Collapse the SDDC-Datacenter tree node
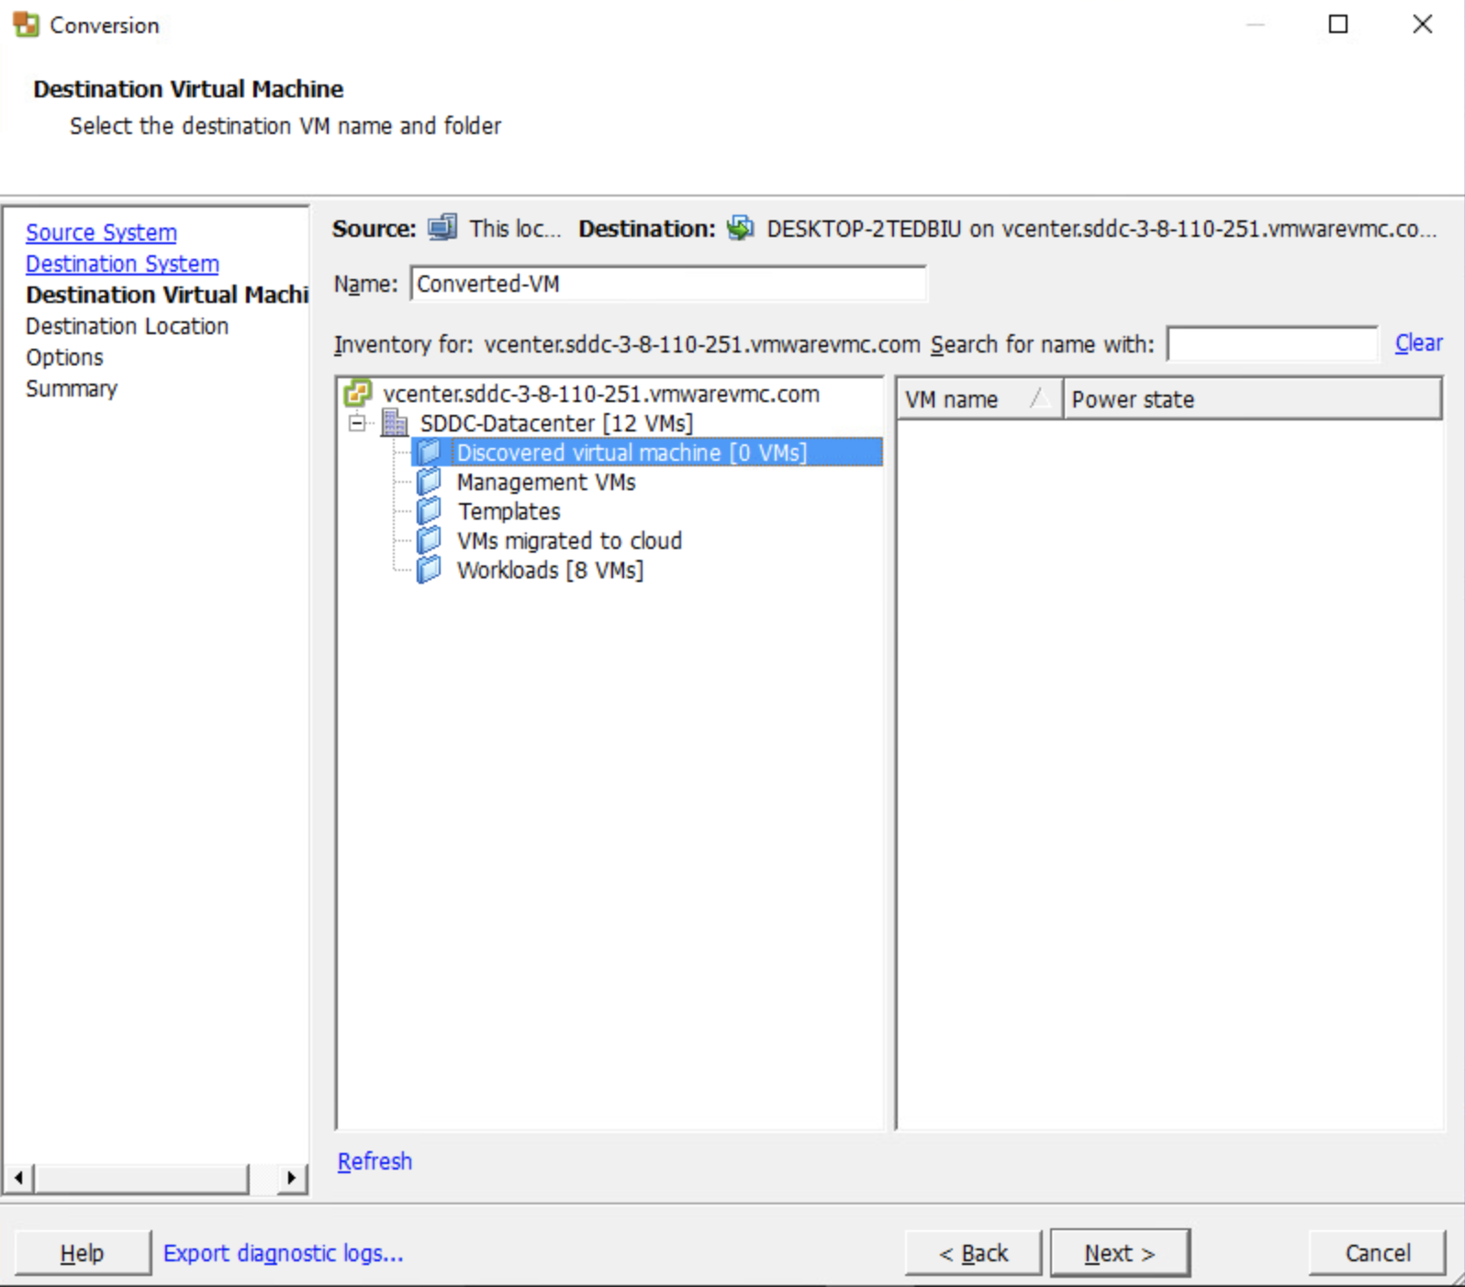The image size is (1465, 1287). point(357,423)
